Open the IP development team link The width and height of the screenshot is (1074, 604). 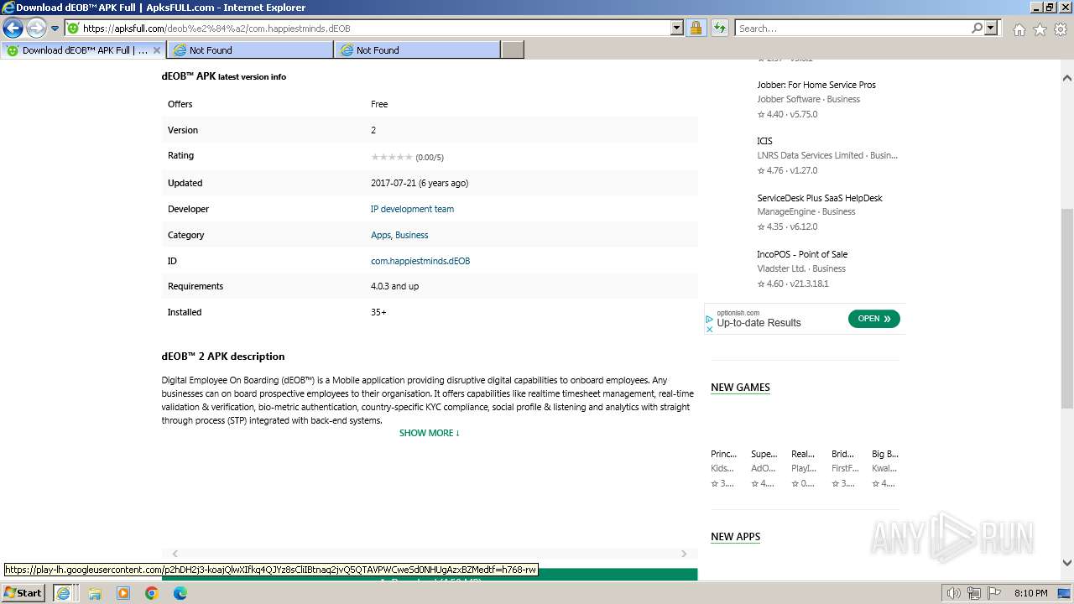click(412, 209)
